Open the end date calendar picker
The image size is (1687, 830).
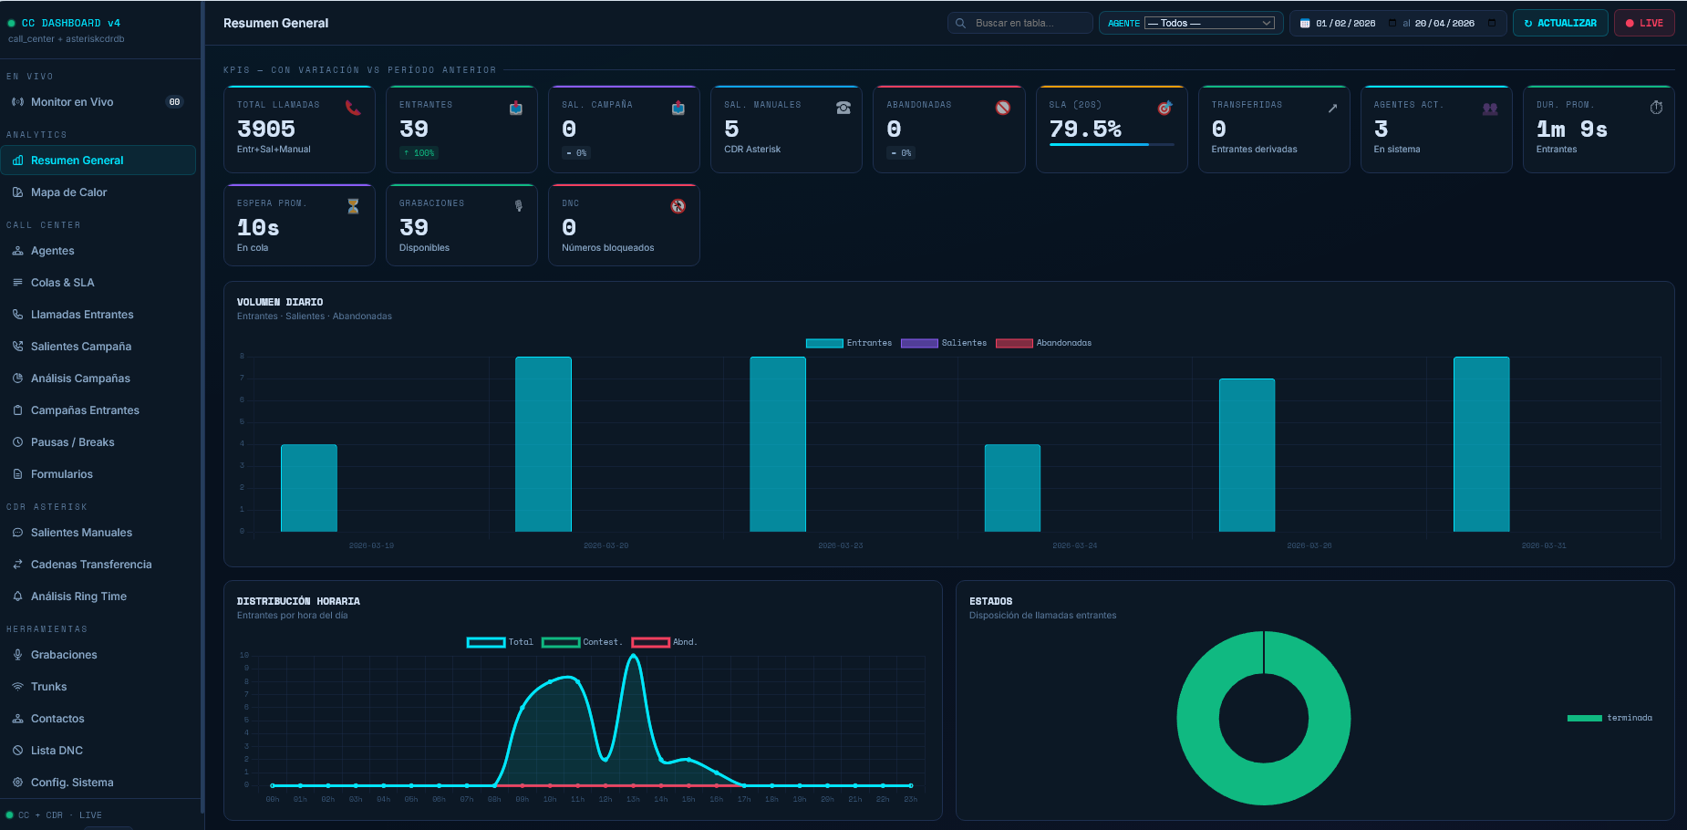1492,23
